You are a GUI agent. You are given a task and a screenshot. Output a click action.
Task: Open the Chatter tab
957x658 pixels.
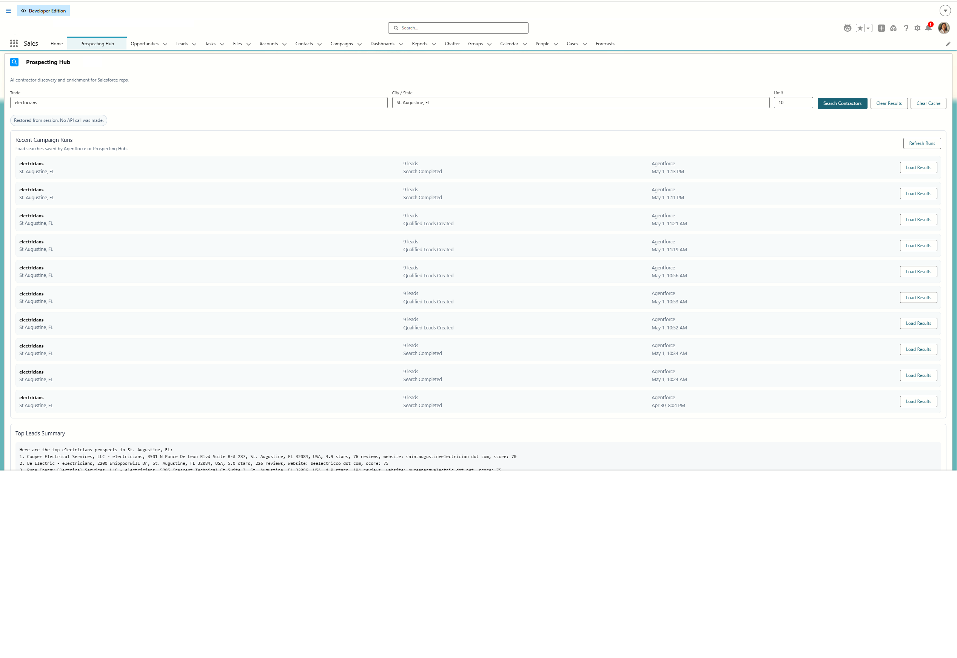452,44
